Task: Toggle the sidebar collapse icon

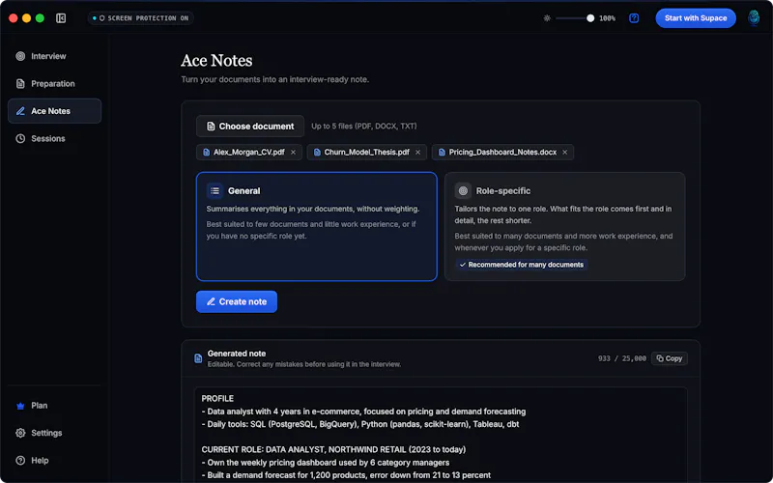Action: pyautogui.click(x=61, y=18)
